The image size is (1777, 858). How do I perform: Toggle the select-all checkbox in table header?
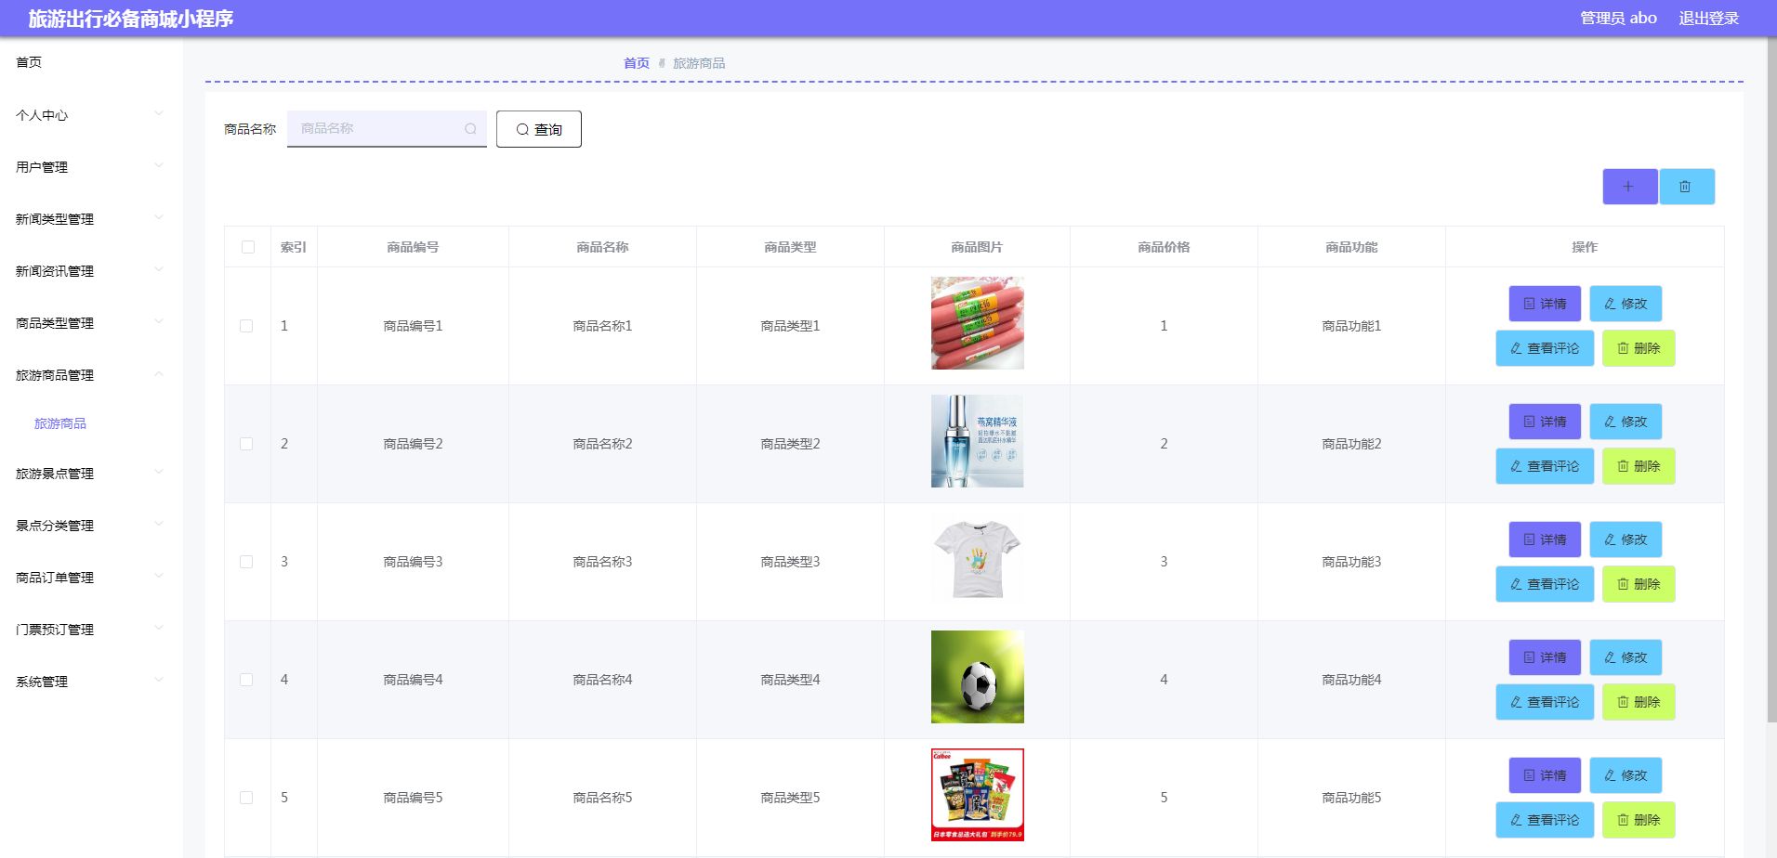tap(248, 247)
